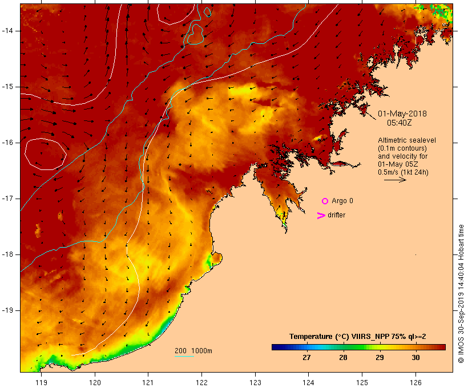The image size is (468, 388).
Task: Click the 'Argo 0' legend label
Action: [342, 201]
